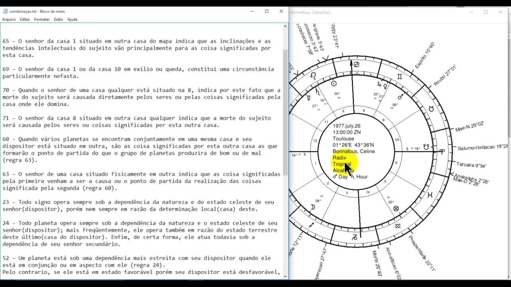The width and height of the screenshot is (511, 287).
Task: Click the Notepad icon in the title bar
Action: coord(5,11)
